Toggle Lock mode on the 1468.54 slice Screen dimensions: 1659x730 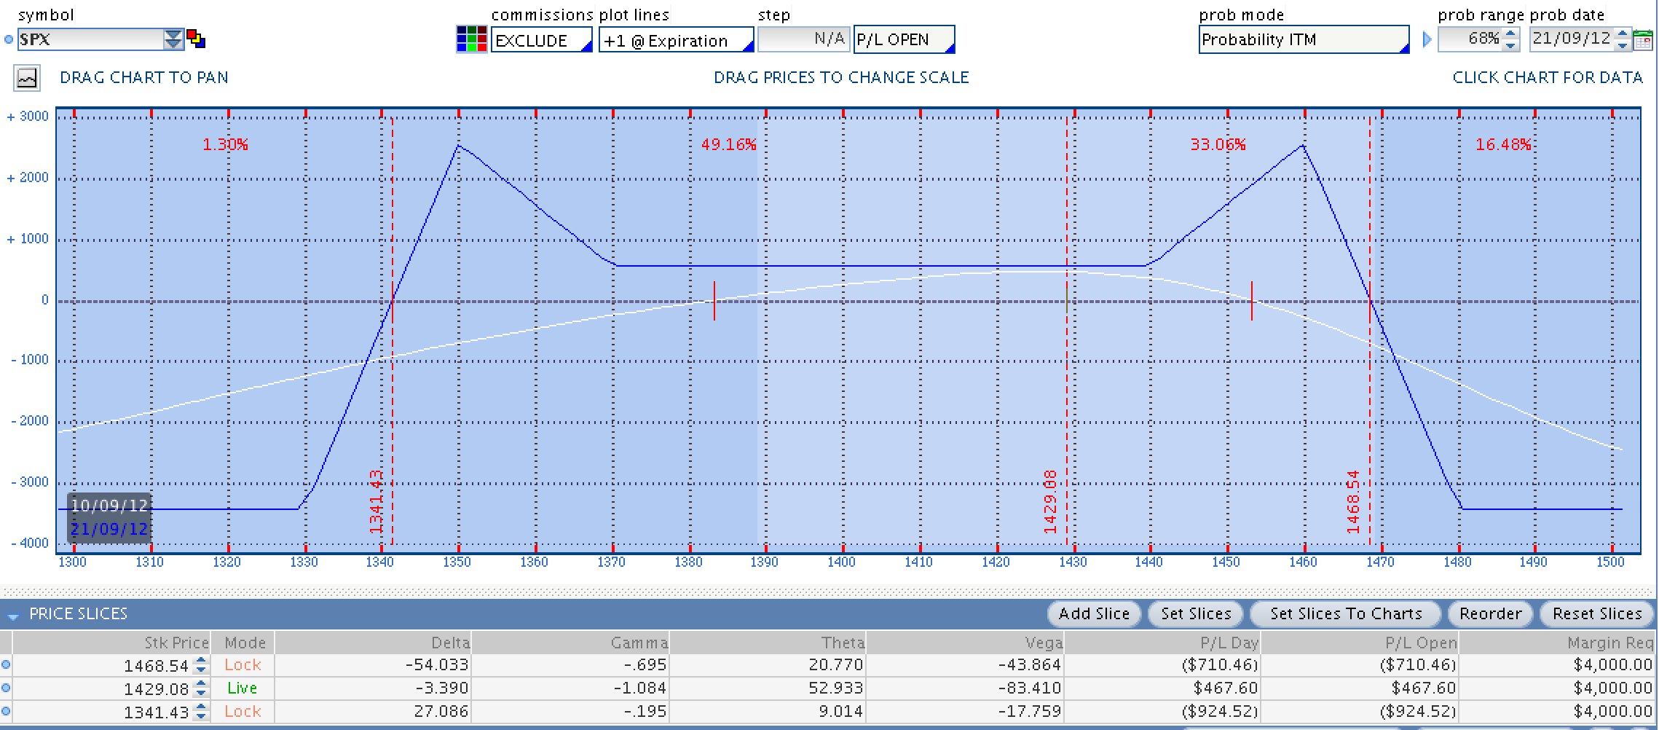[x=242, y=664]
